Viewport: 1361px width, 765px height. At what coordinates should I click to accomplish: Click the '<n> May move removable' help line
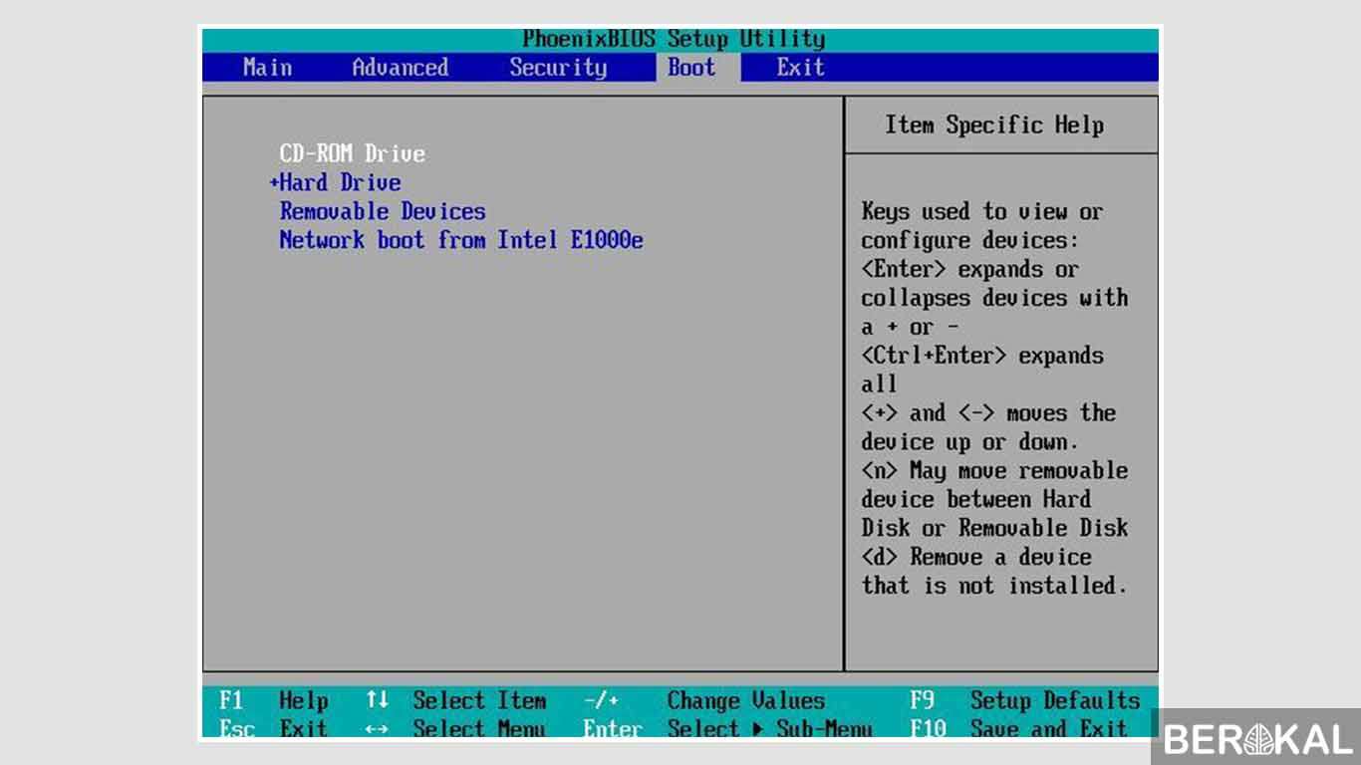994,470
